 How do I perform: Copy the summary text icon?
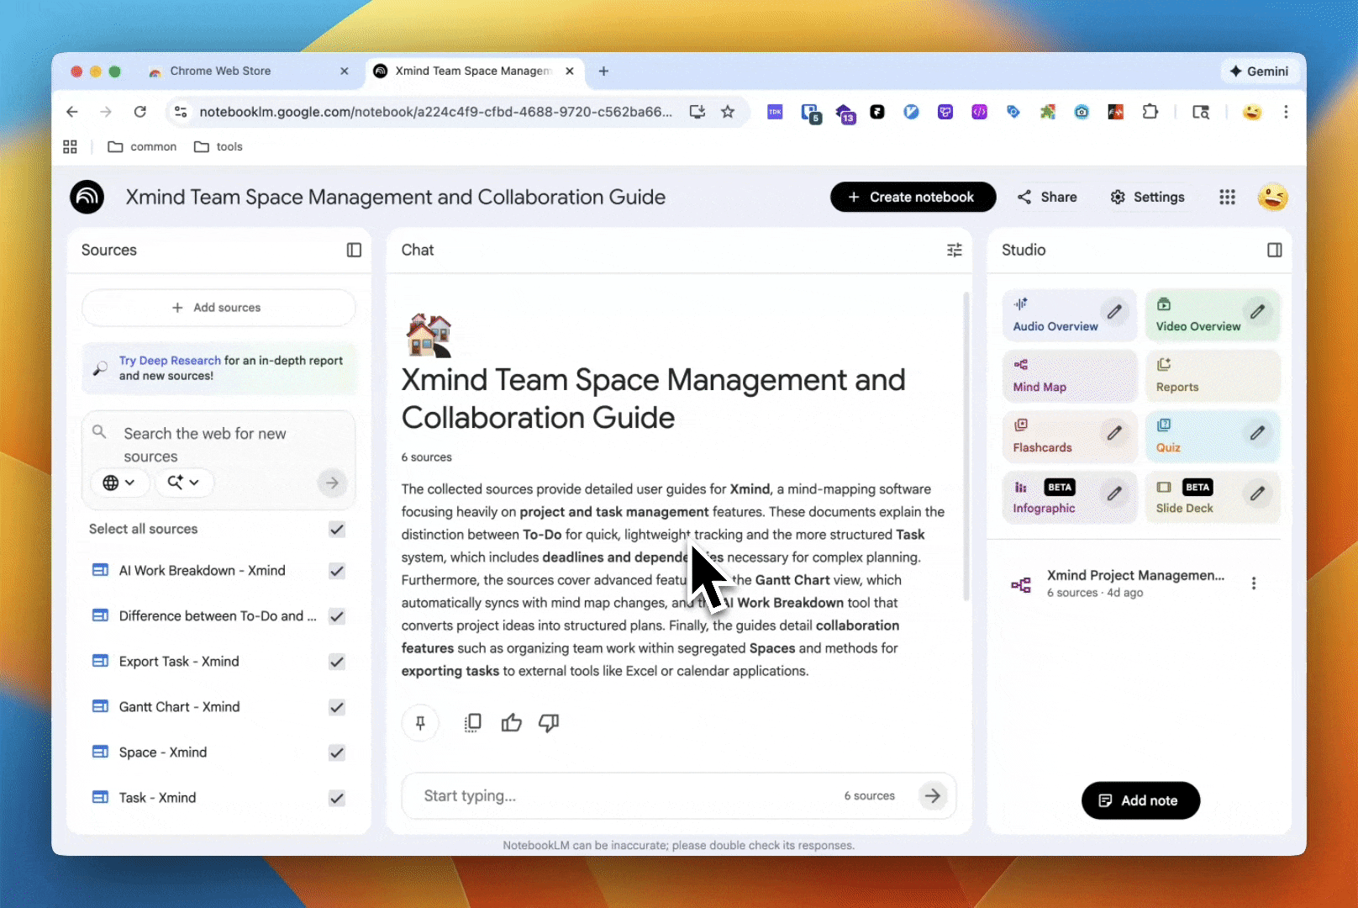(x=473, y=723)
